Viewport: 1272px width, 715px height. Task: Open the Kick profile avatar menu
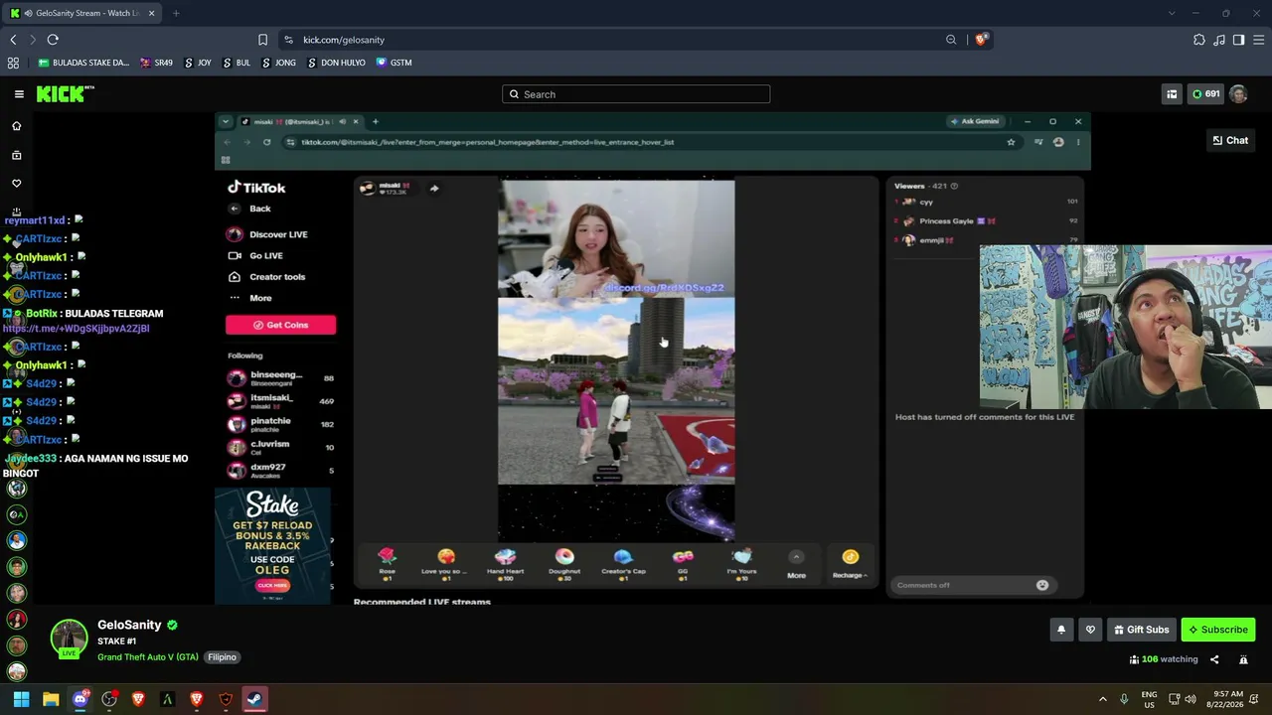point(1238,94)
